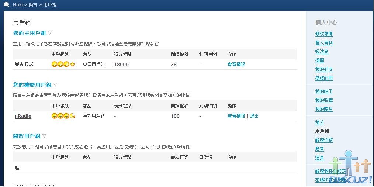Open 我的關注 in sidebar

click(x=324, y=109)
